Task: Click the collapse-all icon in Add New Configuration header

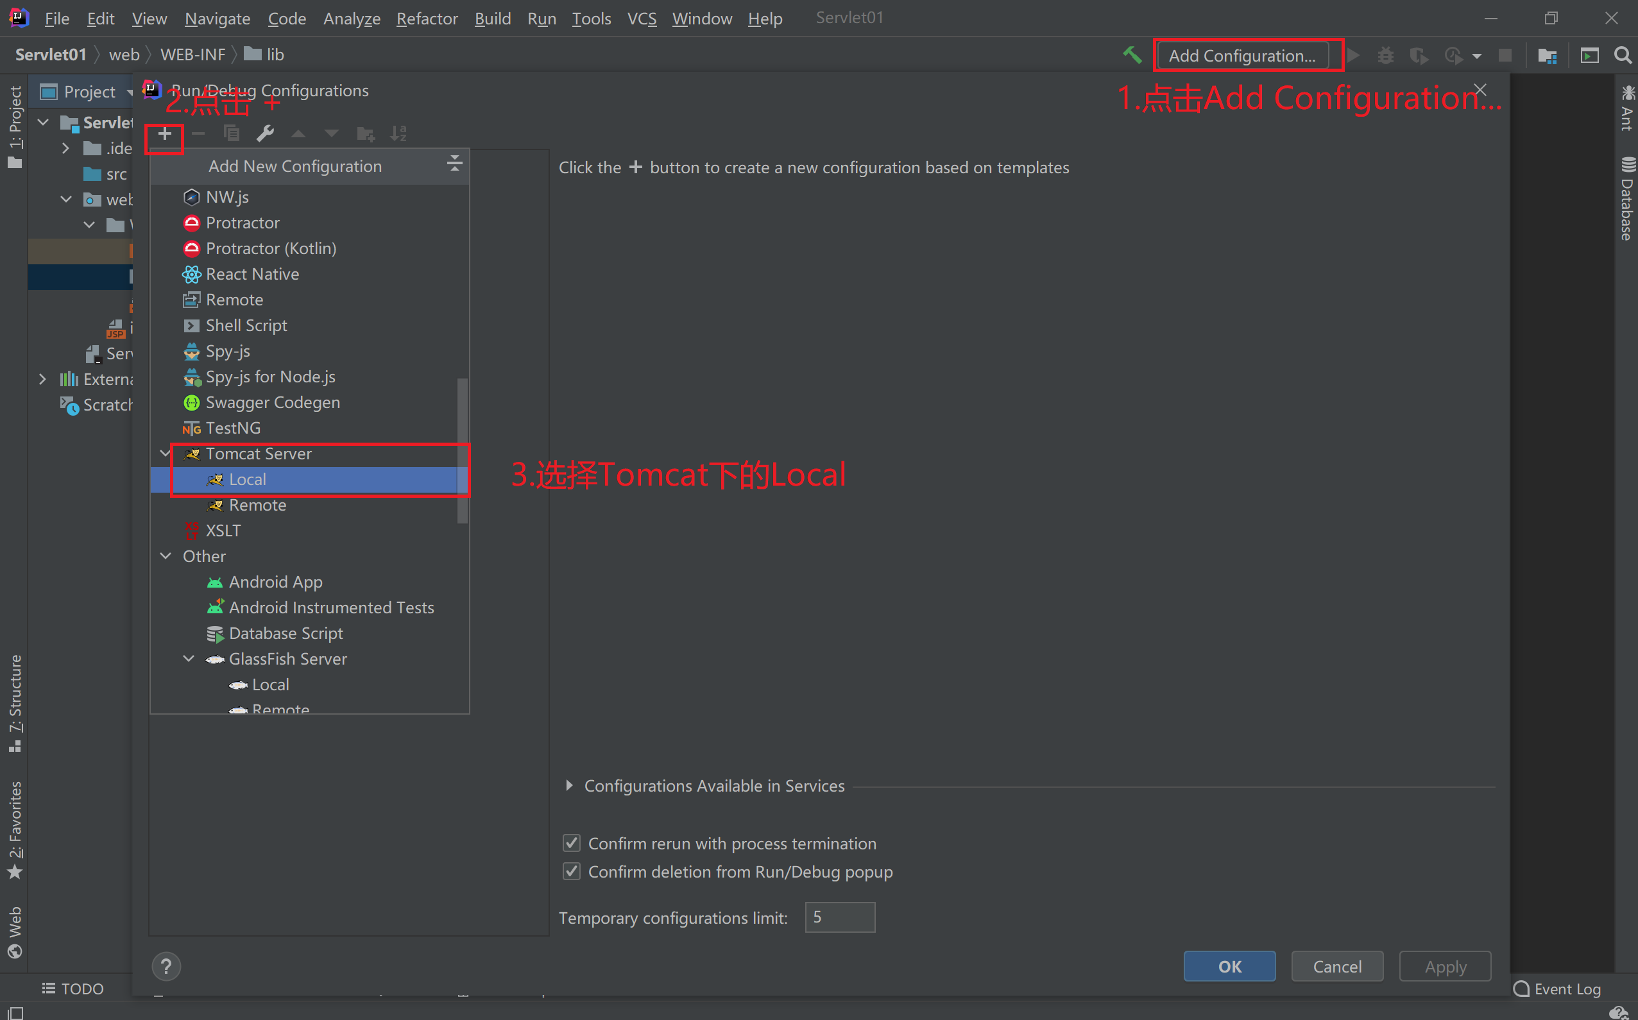Action: point(455,163)
